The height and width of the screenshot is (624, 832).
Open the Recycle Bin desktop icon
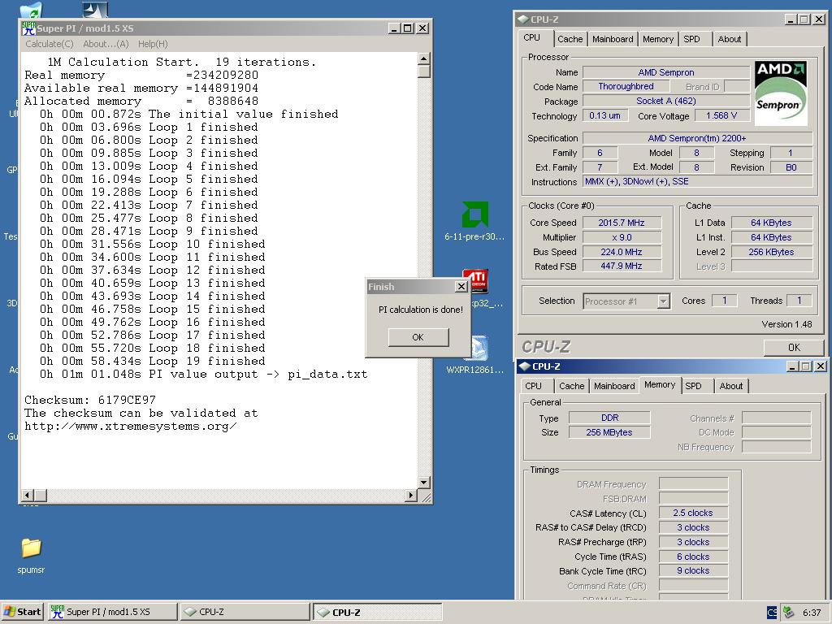tap(31, 10)
